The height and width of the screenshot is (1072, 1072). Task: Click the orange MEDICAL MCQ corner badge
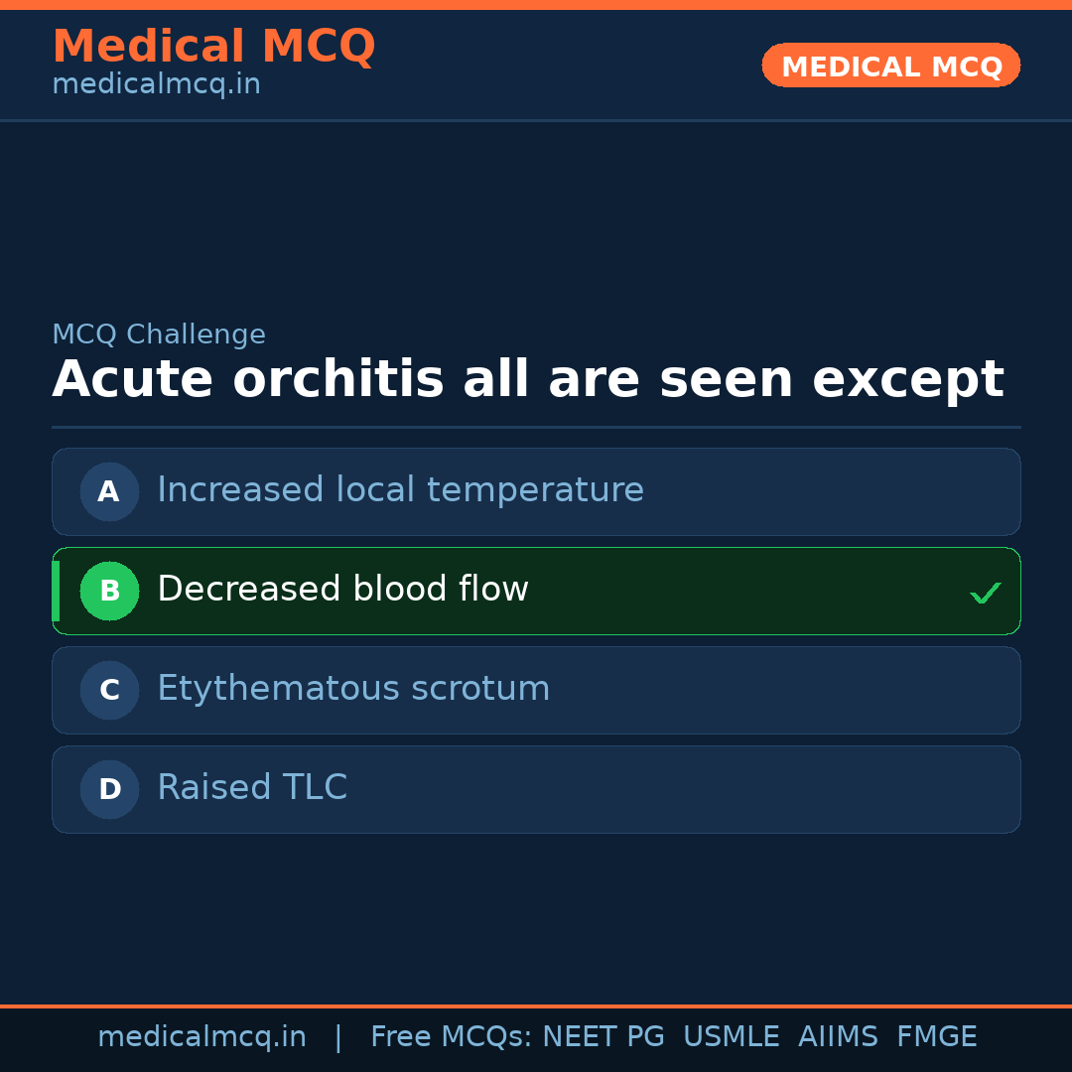pos(890,66)
